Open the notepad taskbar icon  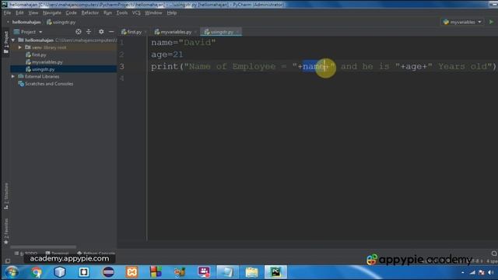[227, 272]
